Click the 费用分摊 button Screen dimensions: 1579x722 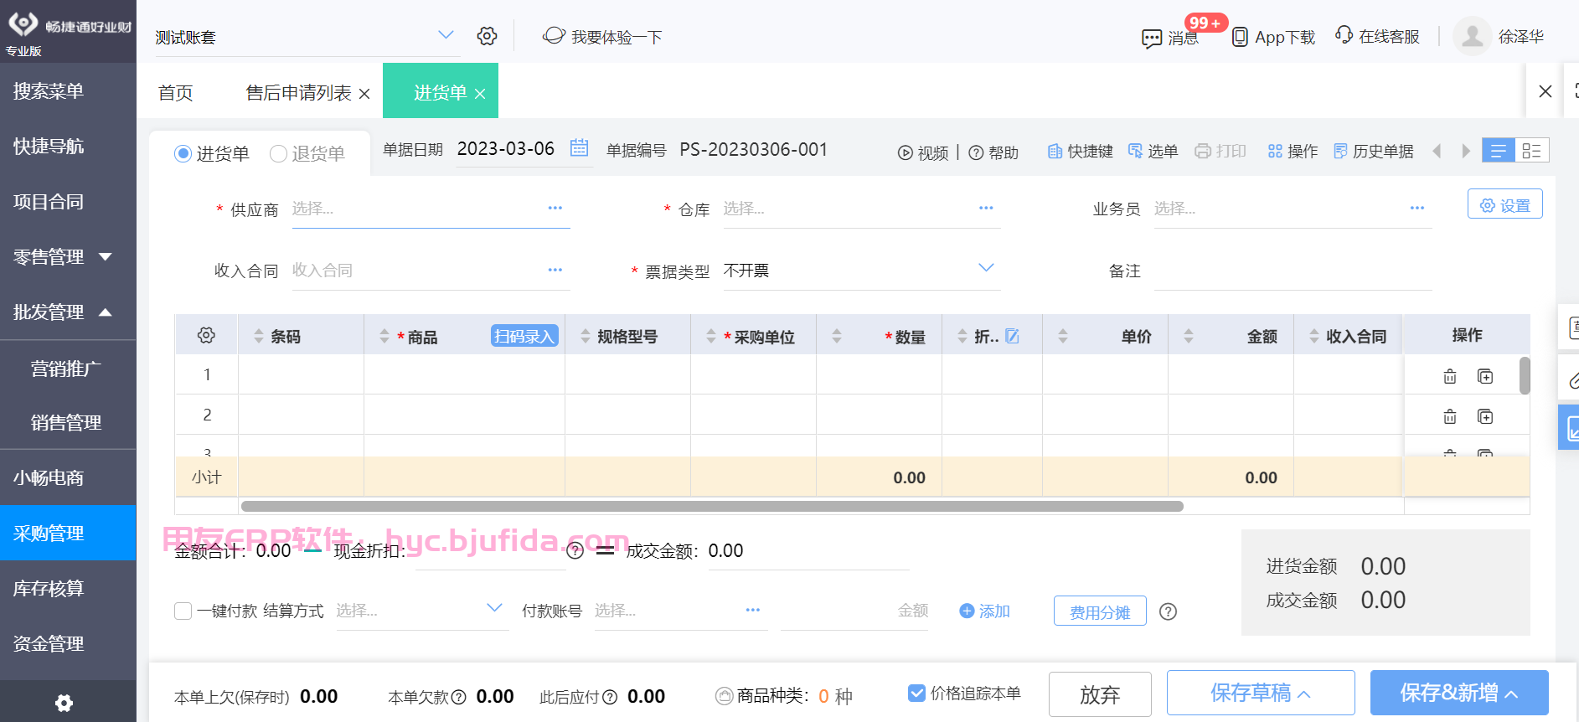[1100, 611]
